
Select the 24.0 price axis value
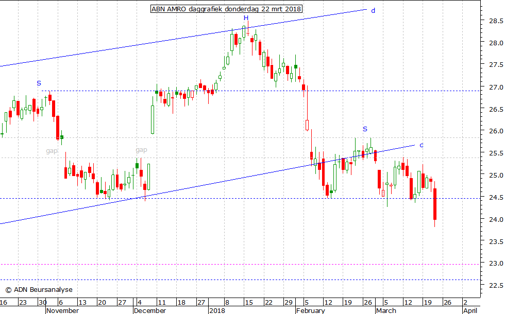coord(496,219)
